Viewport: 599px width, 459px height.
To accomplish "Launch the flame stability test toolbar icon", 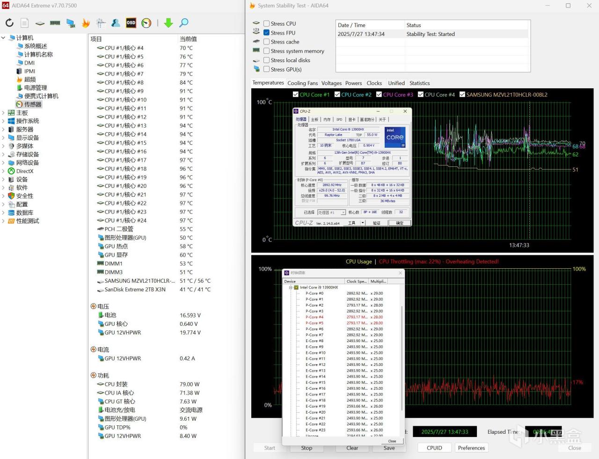I will (86, 23).
